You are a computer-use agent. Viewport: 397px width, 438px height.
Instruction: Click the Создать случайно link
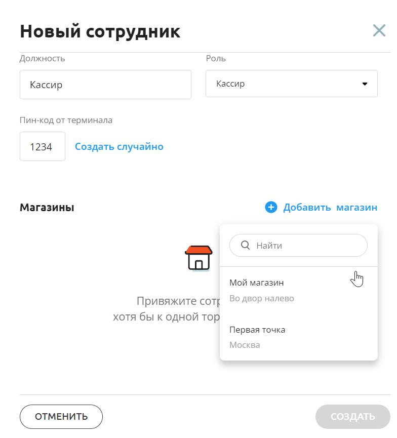(x=119, y=146)
